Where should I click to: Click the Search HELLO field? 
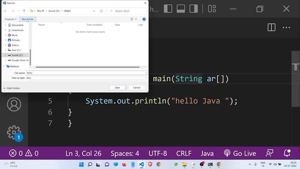tap(127, 11)
